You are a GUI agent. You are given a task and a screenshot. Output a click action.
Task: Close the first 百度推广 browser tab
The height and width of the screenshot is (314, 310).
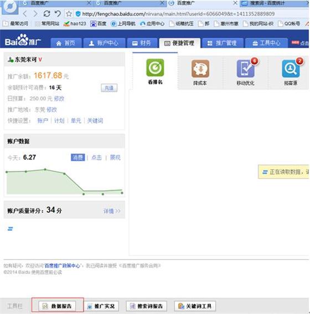[89, 3]
